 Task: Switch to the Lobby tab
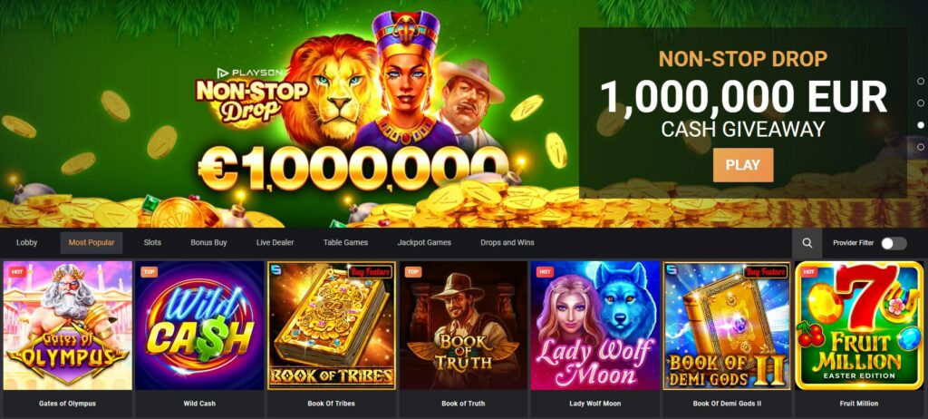26,242
